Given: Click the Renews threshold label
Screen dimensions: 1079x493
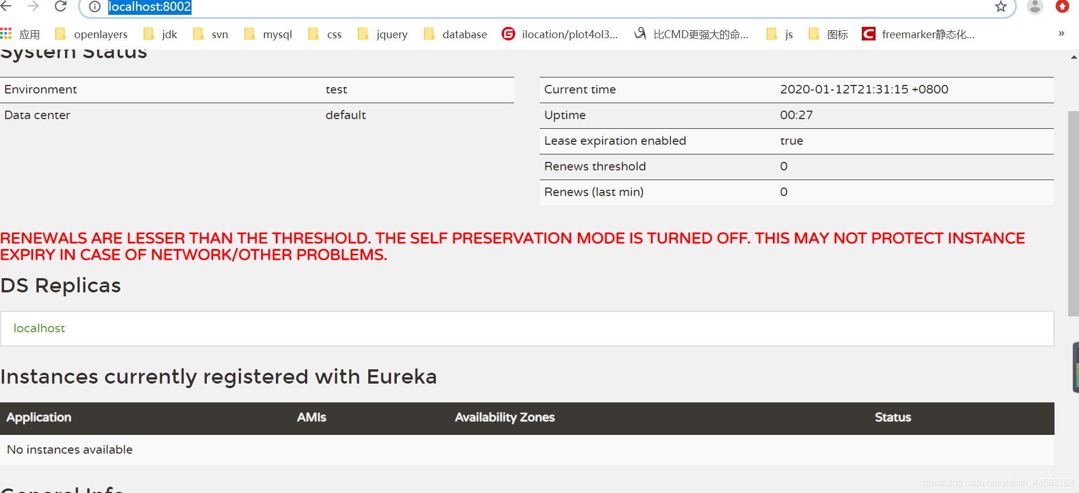Looking at the screenshot, I should click(x=595, y=166).
